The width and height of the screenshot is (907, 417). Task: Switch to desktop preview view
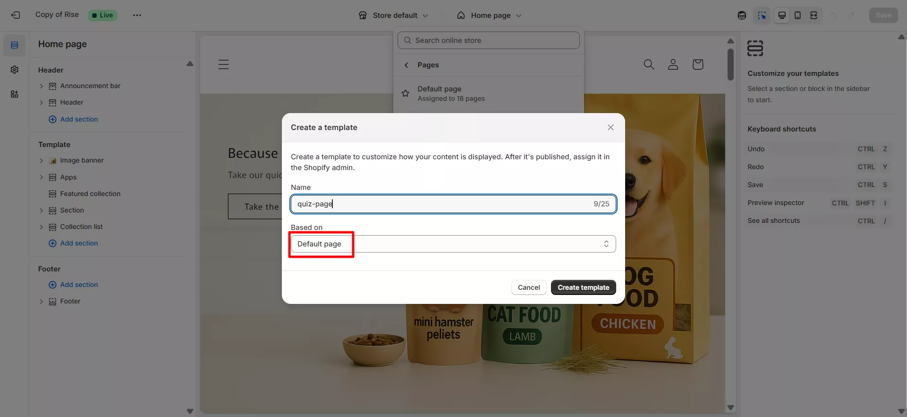(x=782, y=15)
